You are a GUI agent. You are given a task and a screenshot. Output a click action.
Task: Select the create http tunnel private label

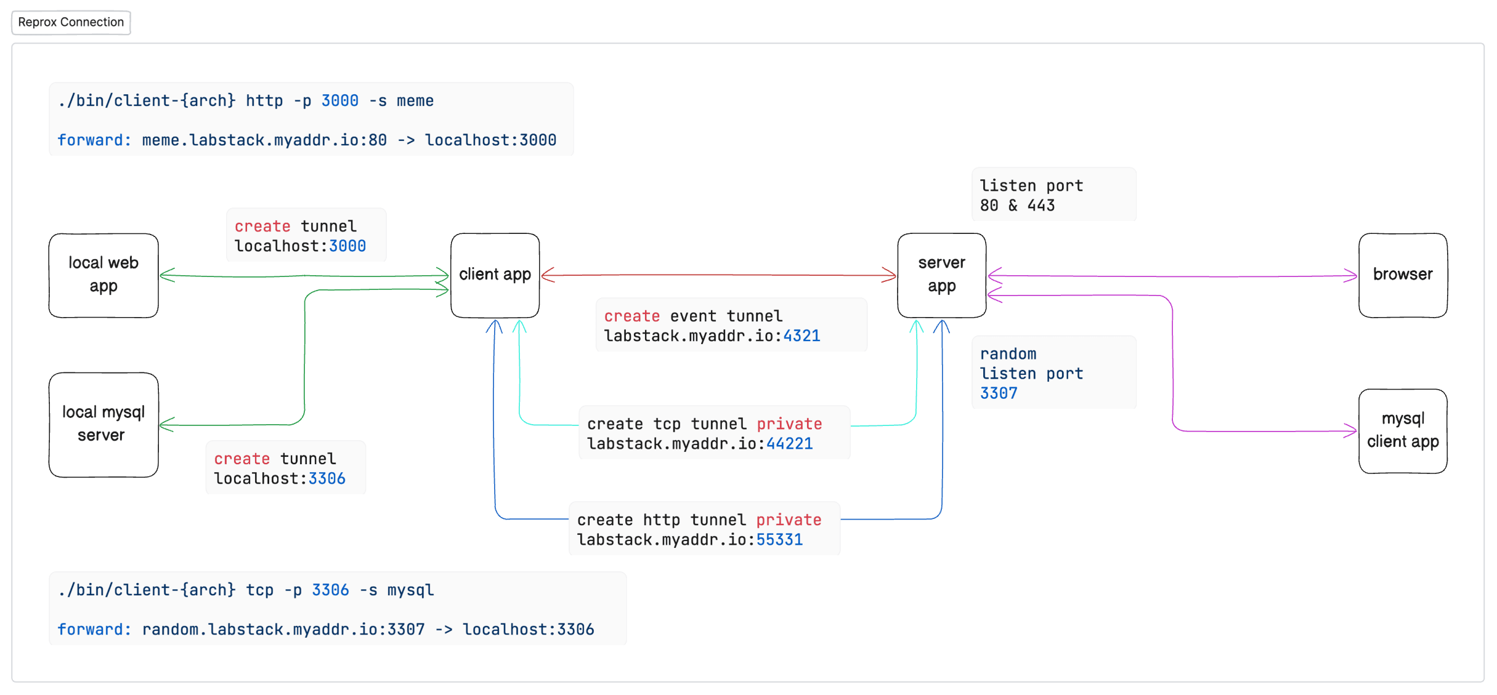[x=704, y=529]
